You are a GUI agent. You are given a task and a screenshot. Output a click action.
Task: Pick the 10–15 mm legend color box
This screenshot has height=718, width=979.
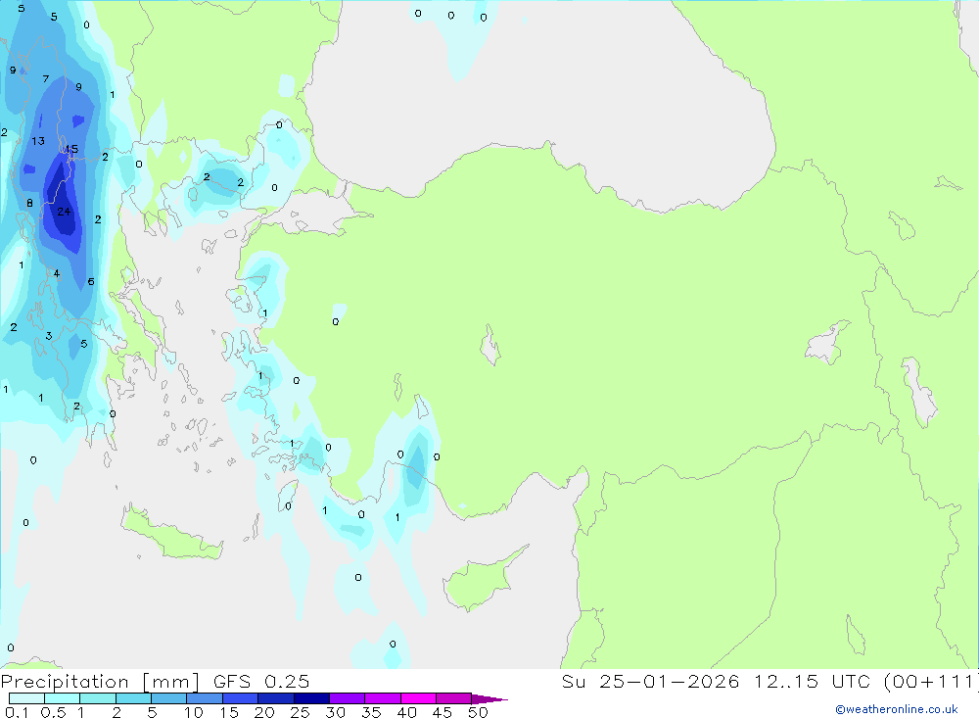[x=205, y=698]
